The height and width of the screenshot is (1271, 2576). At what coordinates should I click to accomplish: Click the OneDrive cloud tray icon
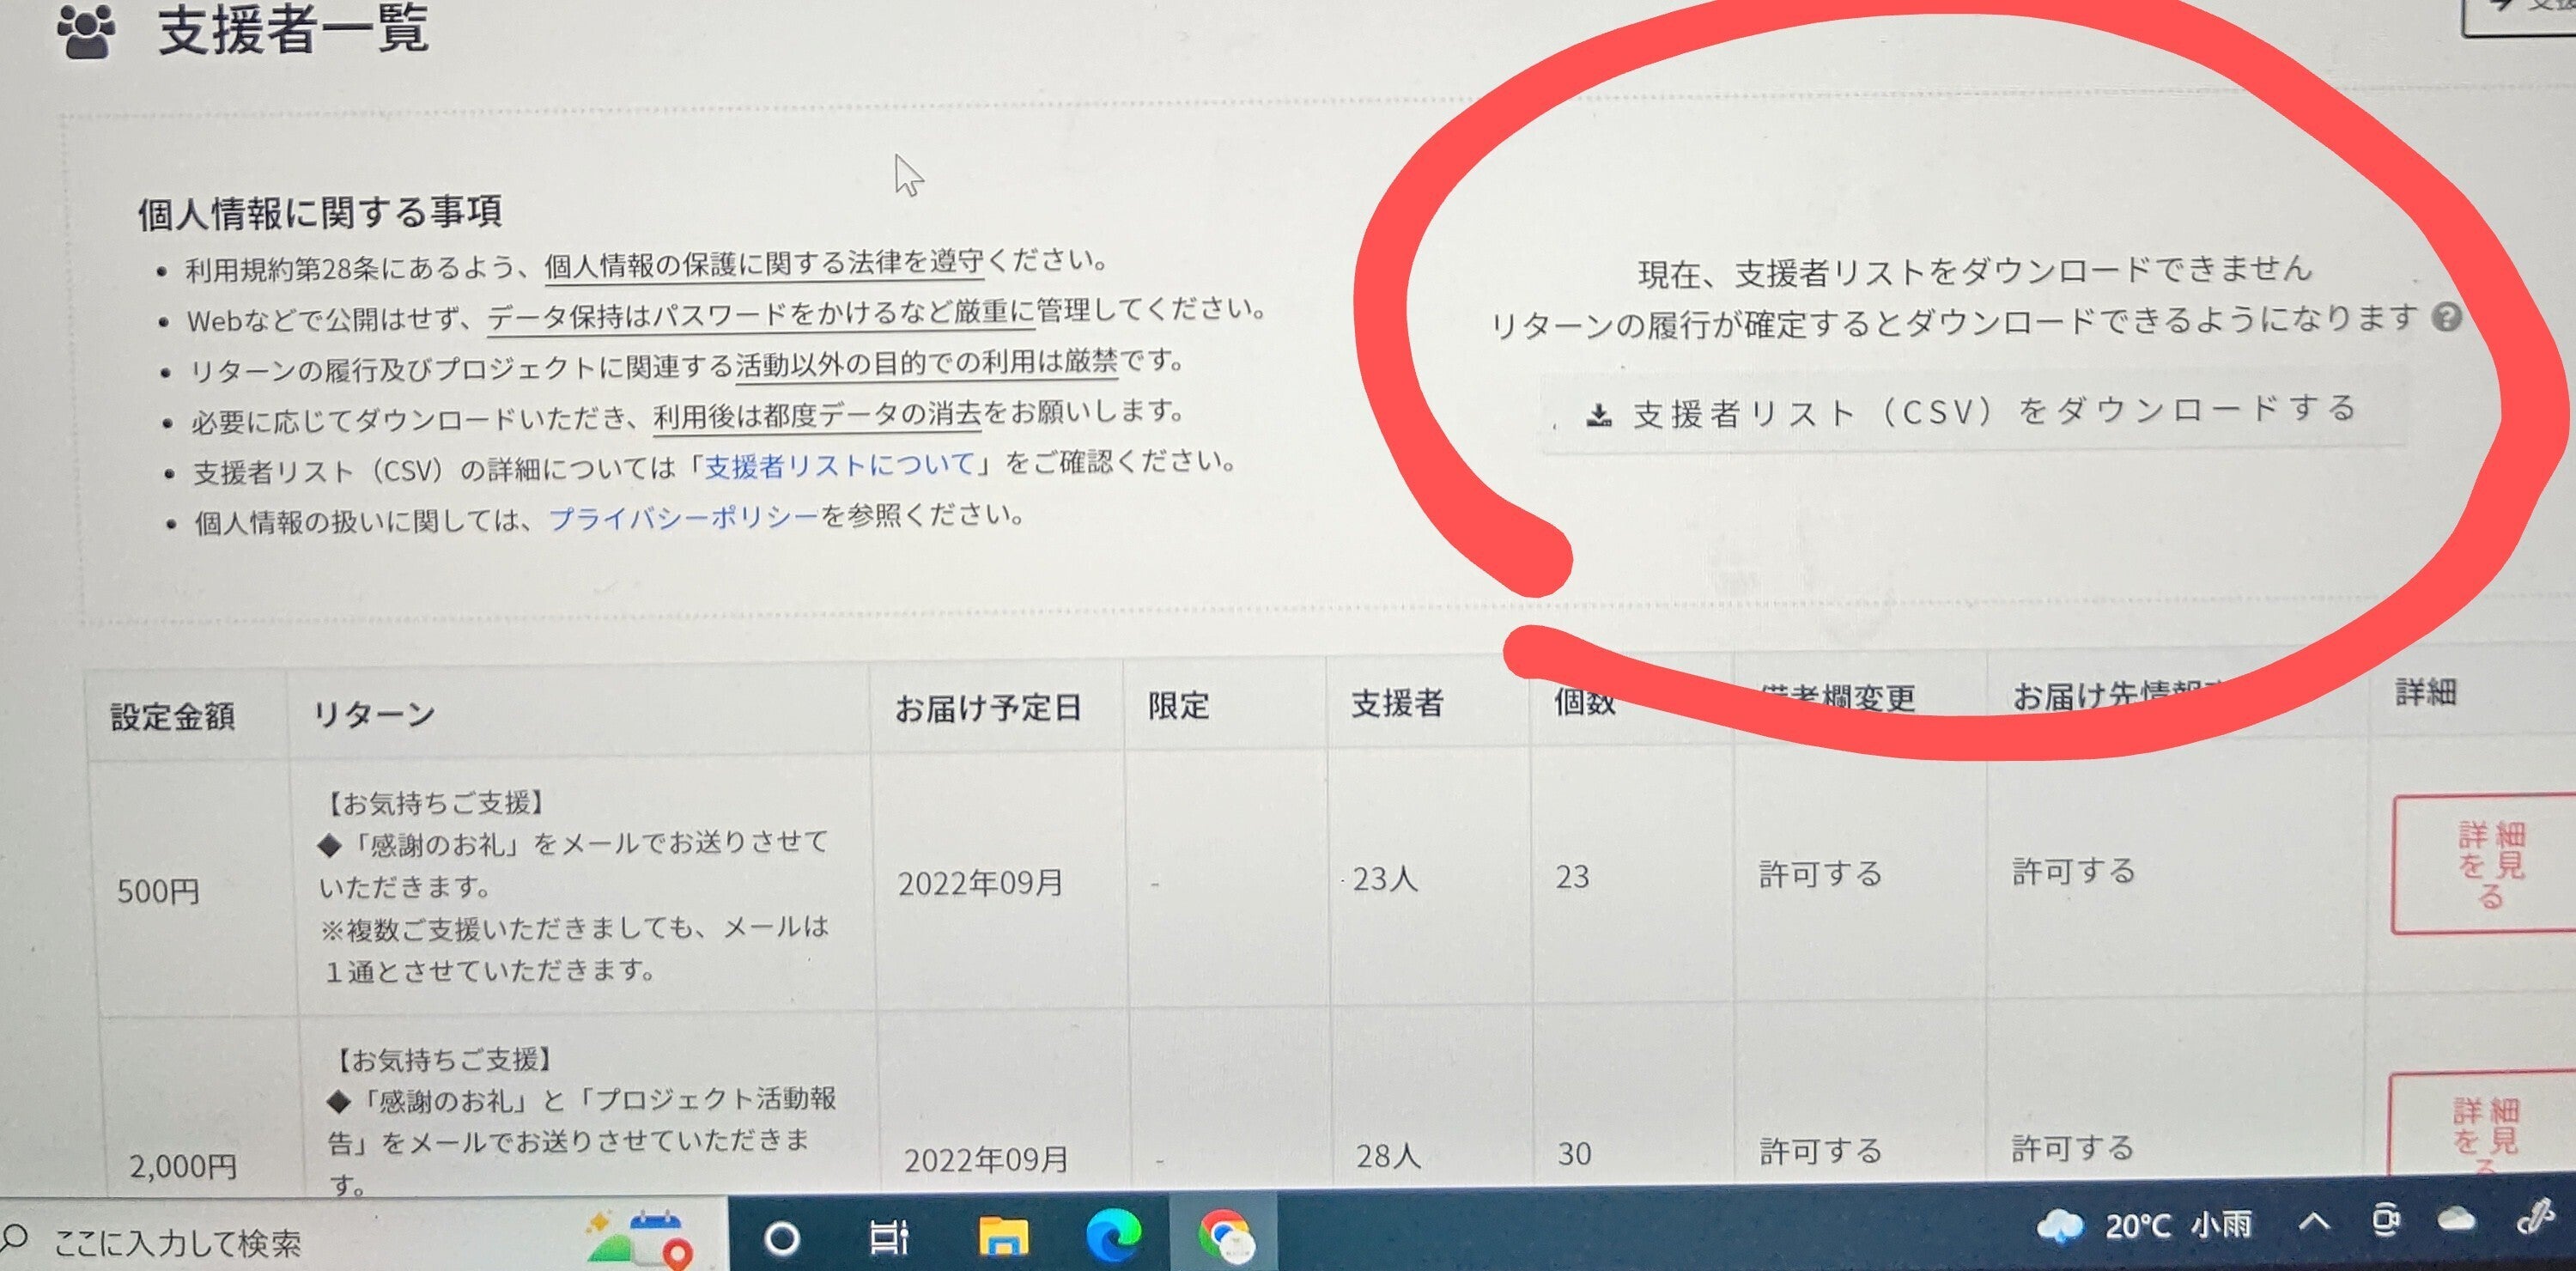click(x=2456, y=1220)
